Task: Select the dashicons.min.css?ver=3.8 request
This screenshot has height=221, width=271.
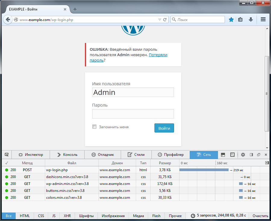Action: 135,177
